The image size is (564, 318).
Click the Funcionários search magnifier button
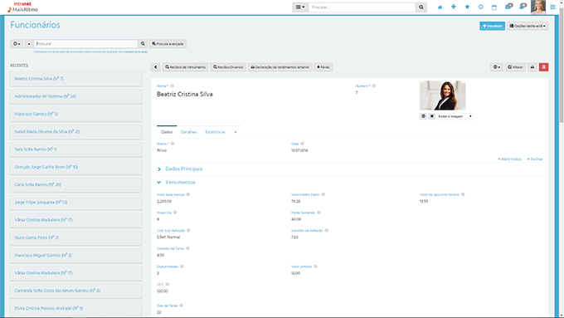click(x=143, y=44)
